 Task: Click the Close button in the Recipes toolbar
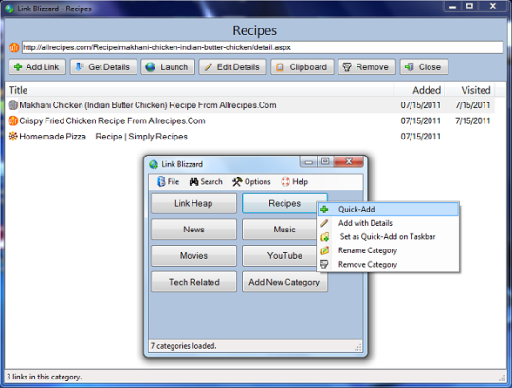[x=424, y=67]
